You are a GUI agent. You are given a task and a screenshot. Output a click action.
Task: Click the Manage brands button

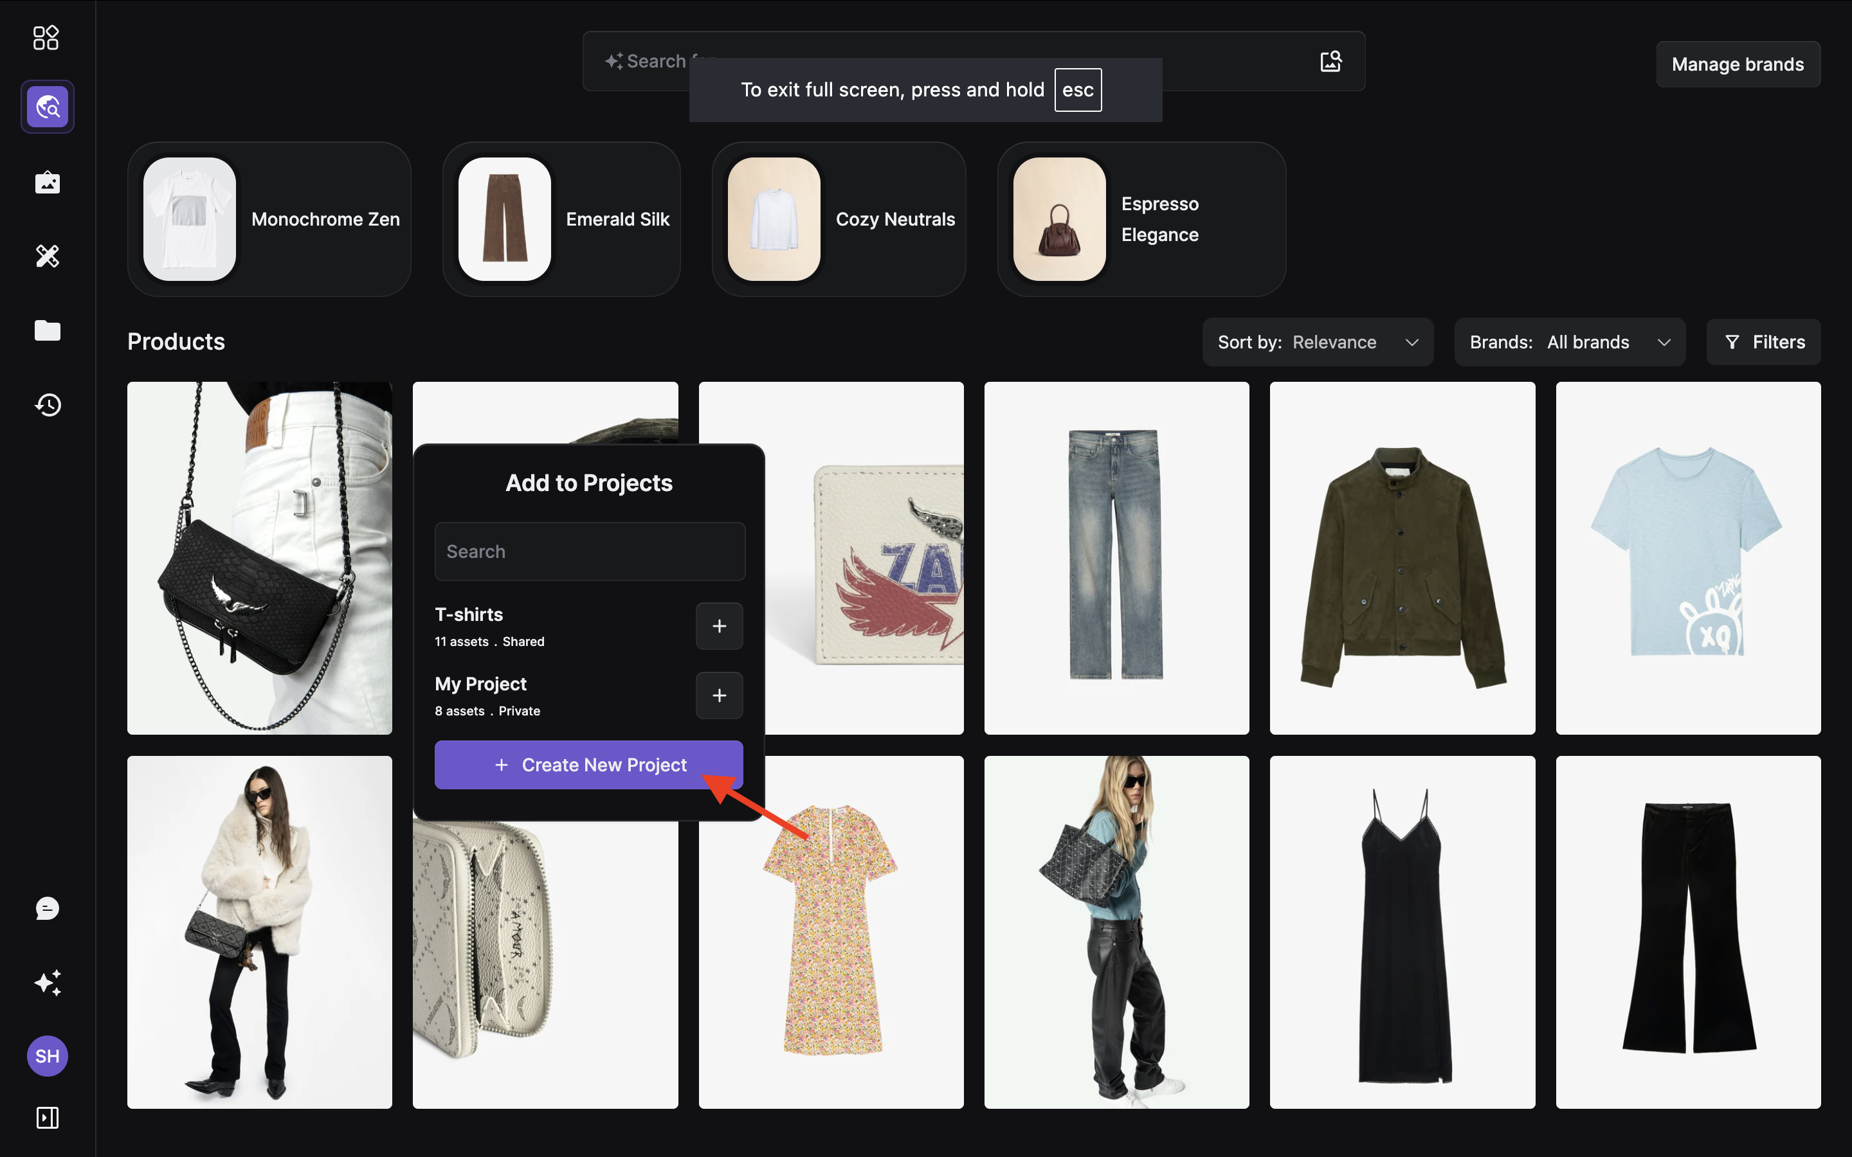pos(1737,64)
